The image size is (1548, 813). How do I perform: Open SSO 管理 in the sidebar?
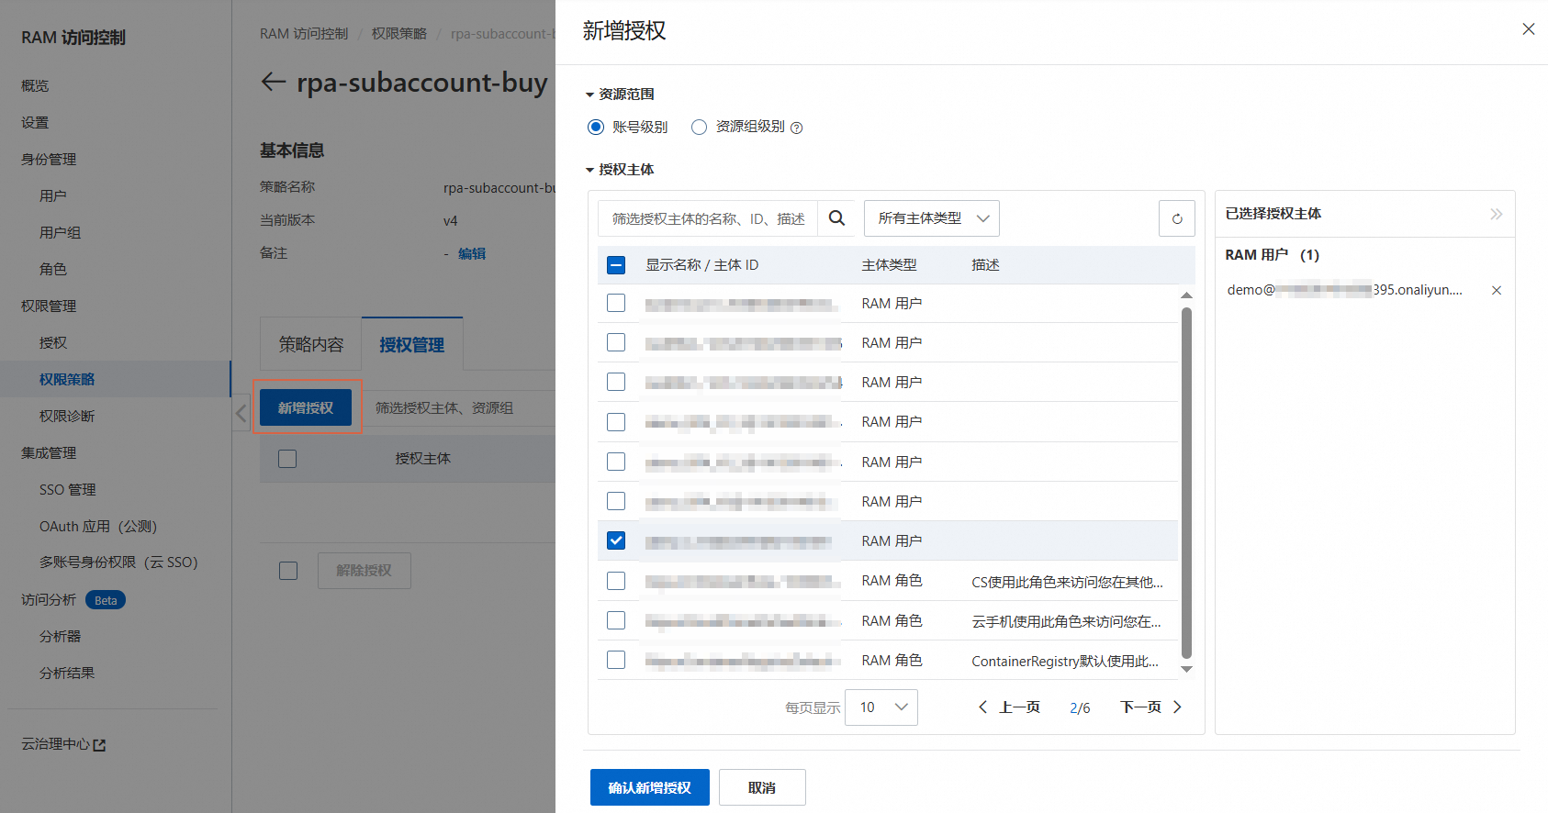pos(68,489)
